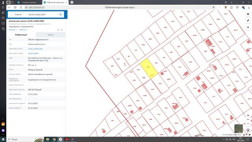Open the map layers tool

pos(248,14)
